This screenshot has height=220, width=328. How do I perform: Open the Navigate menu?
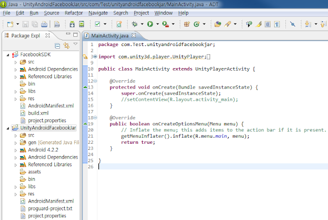(98, 13)
